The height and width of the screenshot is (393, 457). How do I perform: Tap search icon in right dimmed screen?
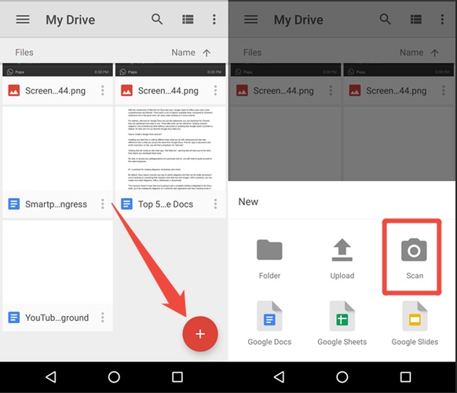tap(385, 19)
